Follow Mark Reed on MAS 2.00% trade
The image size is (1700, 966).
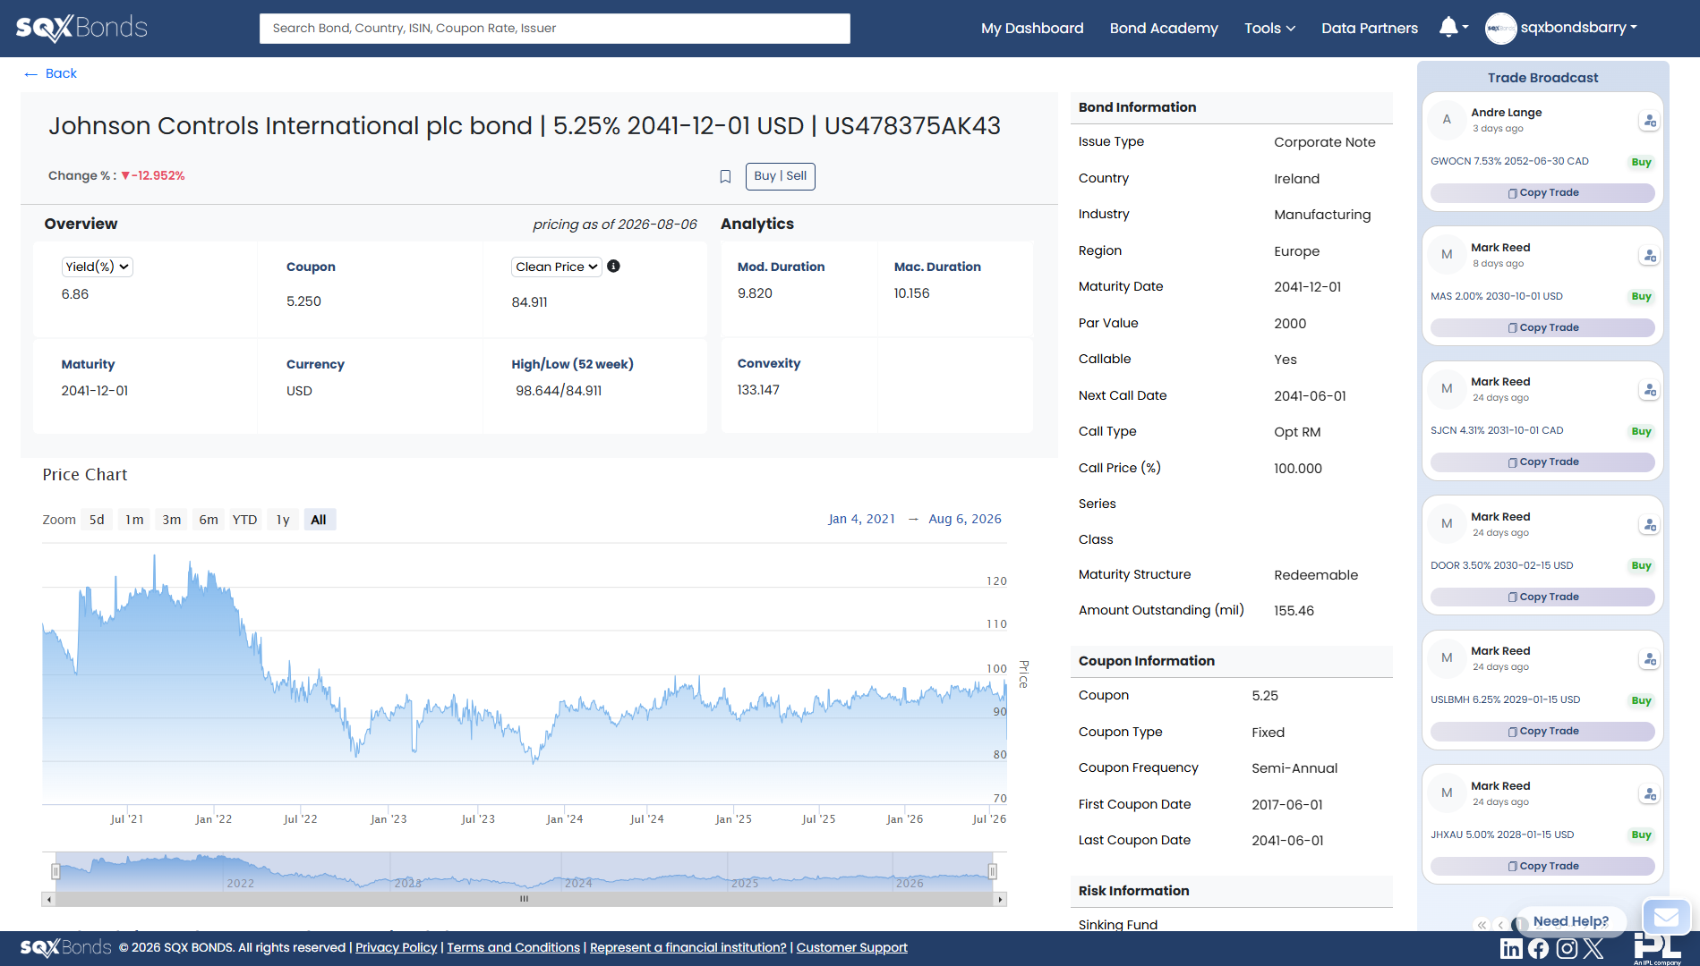tap(1649, 256)
